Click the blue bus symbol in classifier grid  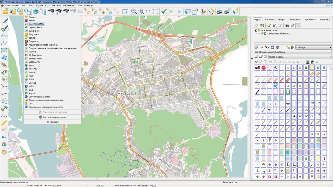276,86
